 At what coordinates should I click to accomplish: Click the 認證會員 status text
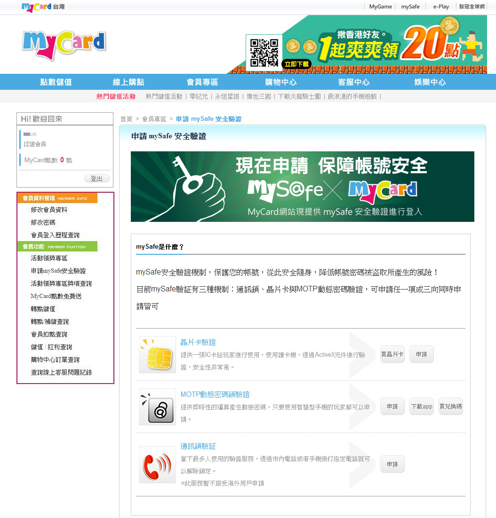(x=35, y=144)
